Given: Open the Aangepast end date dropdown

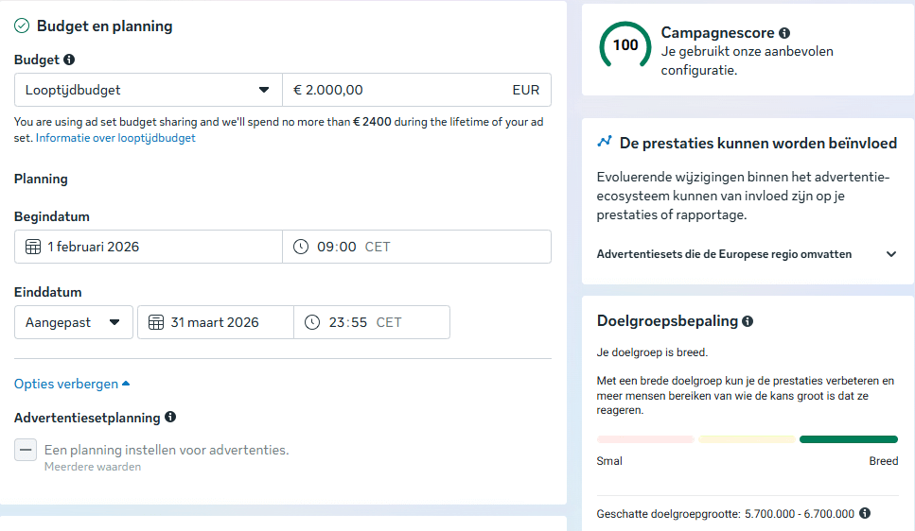Looking at the screenshot, I should pos(73,322).
